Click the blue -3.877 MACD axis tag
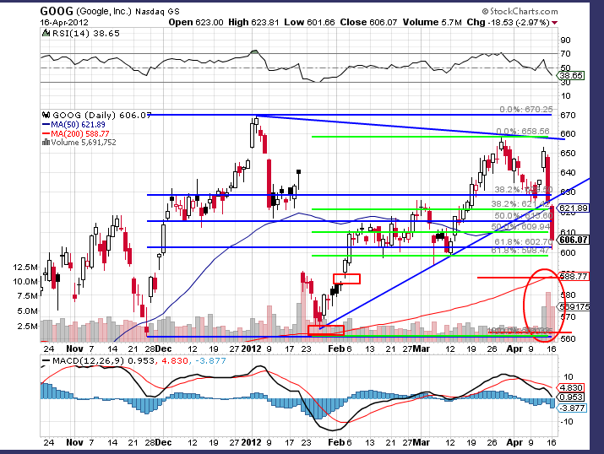This screenshot has height=454, width=604. click(572, 408)
